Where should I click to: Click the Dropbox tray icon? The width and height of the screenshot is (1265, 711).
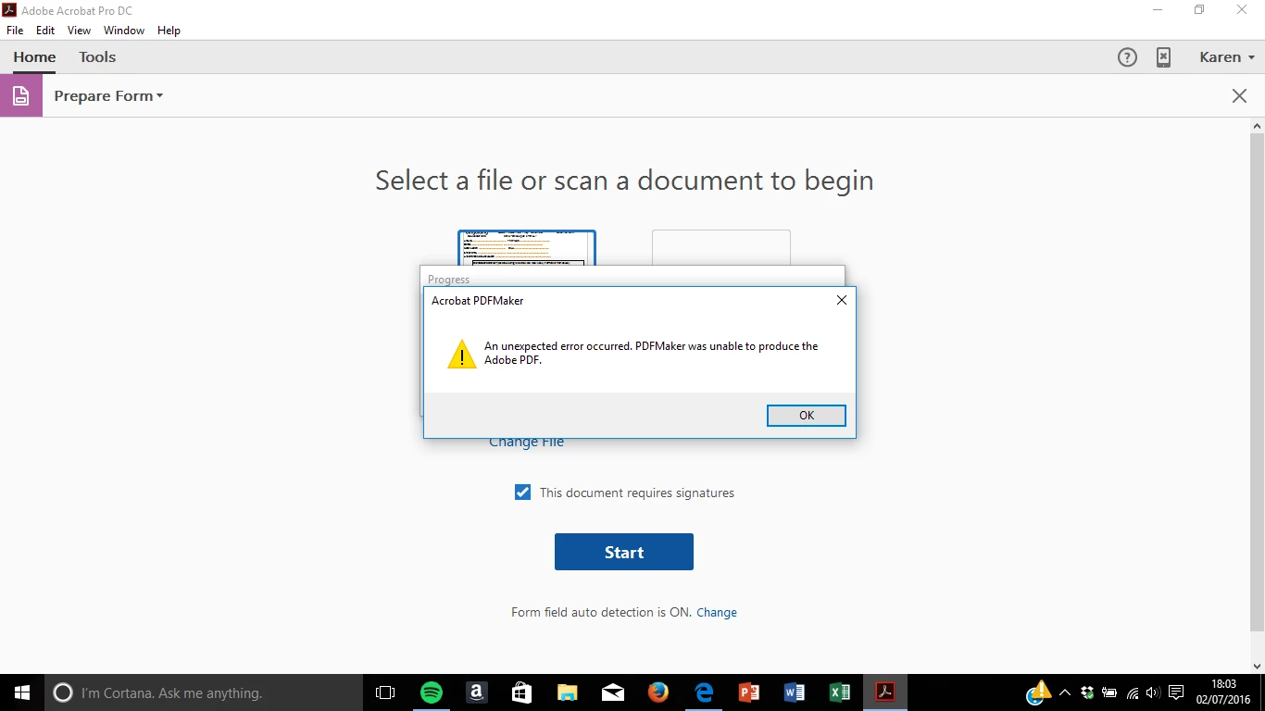pos(1088,692)
